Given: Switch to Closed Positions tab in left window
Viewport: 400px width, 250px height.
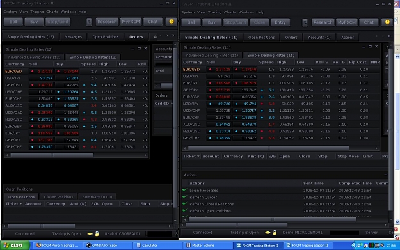Looking at the screenshot, I should pos(58,197).
